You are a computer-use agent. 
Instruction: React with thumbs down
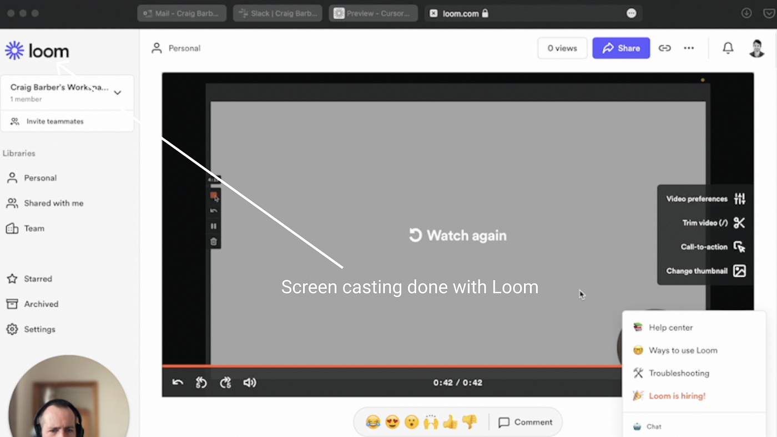click(470, 423)
